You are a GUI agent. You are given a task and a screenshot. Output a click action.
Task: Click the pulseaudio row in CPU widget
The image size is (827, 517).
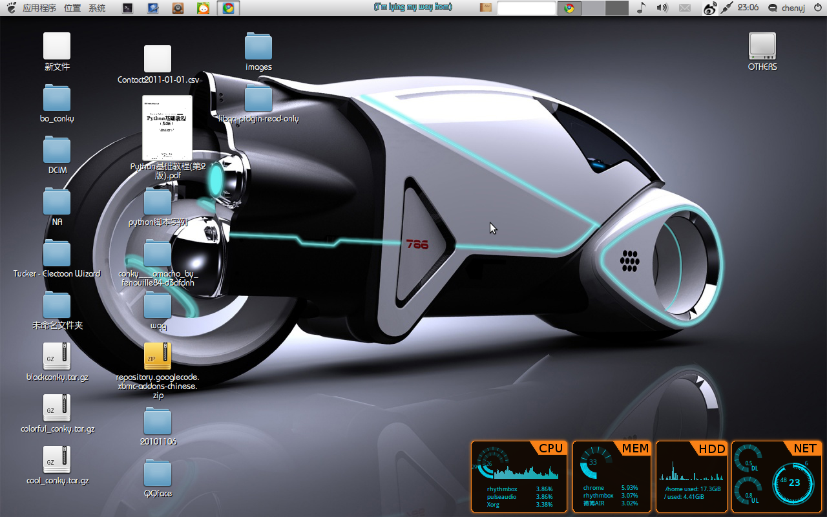click(x=519, y=496)
